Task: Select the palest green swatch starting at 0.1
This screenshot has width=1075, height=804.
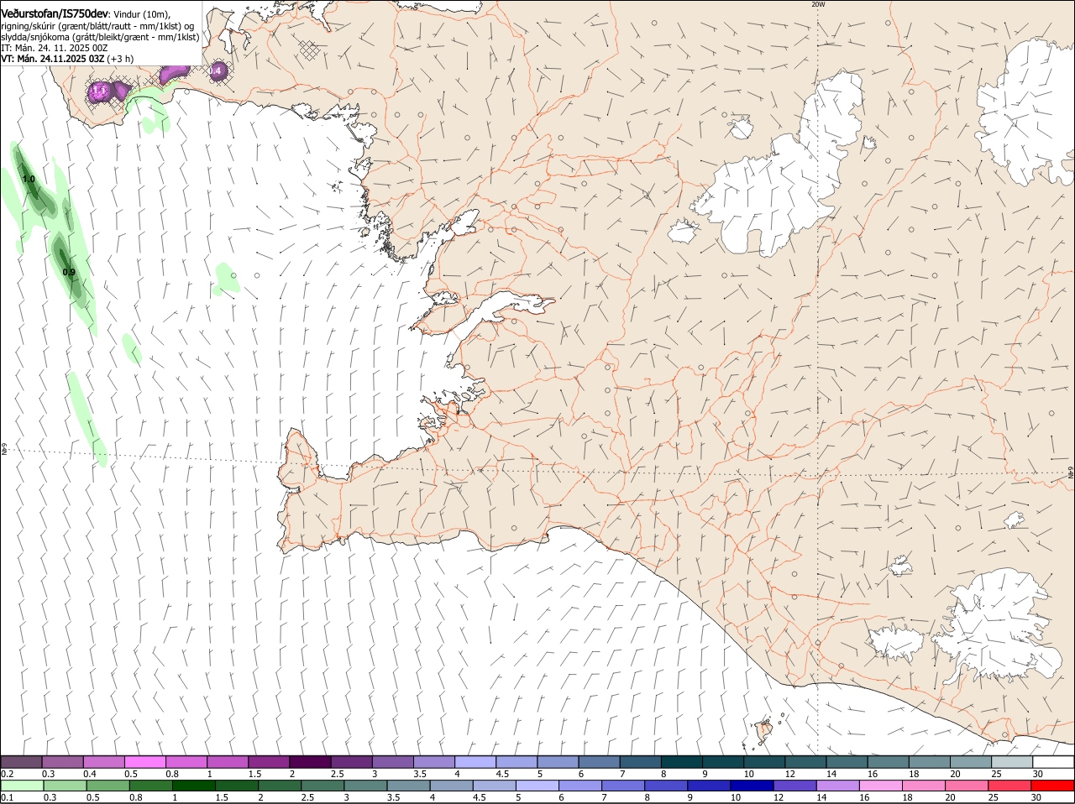Action: (22, 786)
